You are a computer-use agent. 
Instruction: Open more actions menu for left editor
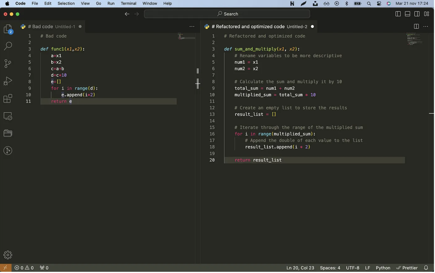[x=192, y=27]
